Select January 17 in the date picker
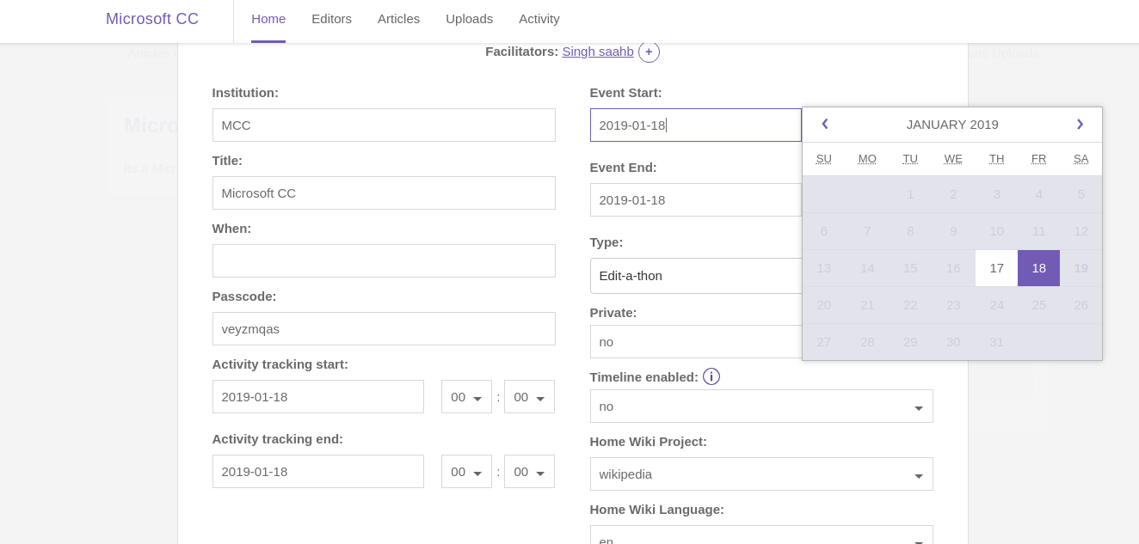The image size is (1139, 544). click(x=995, y=268)
